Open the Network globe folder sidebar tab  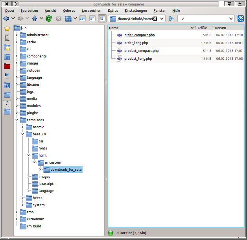click(x=7, y=85)
